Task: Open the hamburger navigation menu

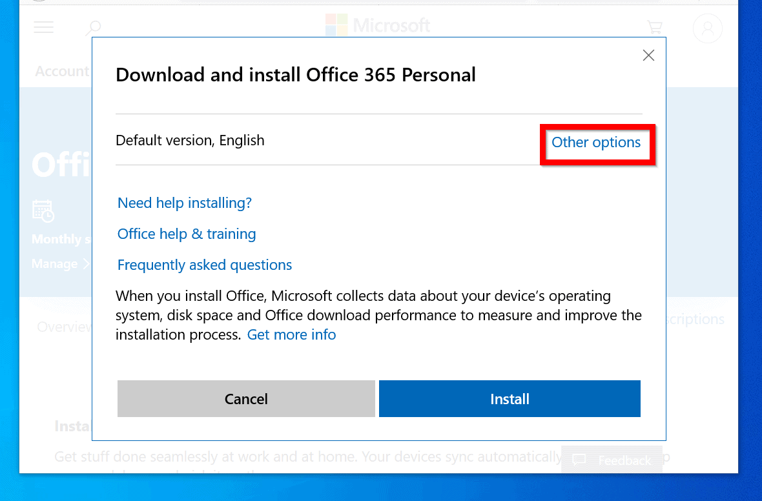Action: [x=43, y=27]
